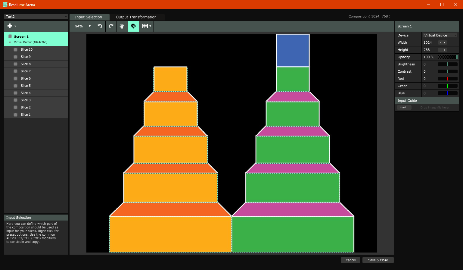Click the Undo arrow in the toolbar
The height and width of the screenshot is (270, 463).
click(100, 26)
